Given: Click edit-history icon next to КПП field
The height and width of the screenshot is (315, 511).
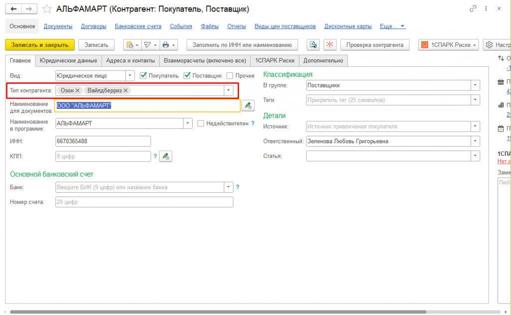Looking at the screenshot, I should coord(166,156).
